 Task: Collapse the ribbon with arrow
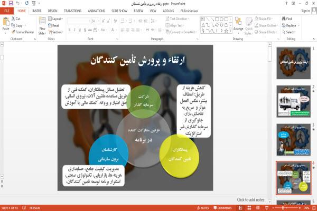[313, 39]
